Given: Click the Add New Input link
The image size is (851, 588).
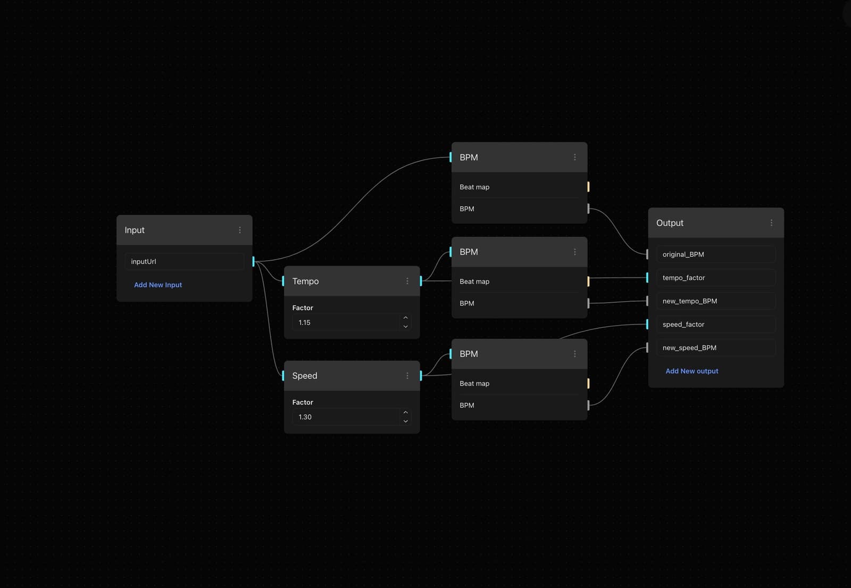Looking at the screenshot, I should [158, 285].
